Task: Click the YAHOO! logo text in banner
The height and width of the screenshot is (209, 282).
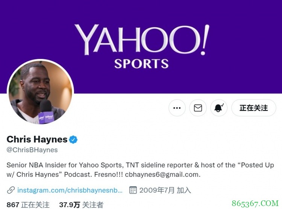Action: coord(142,40)
